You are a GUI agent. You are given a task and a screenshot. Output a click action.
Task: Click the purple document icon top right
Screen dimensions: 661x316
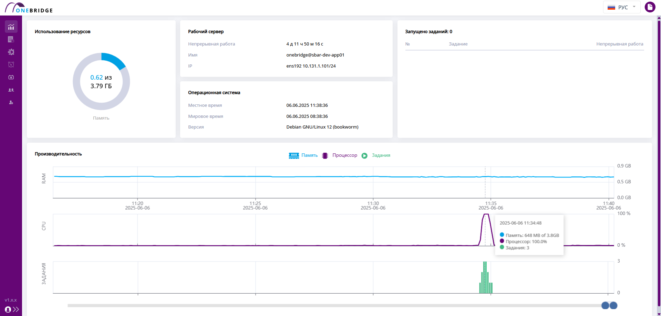tap(650, 7)
